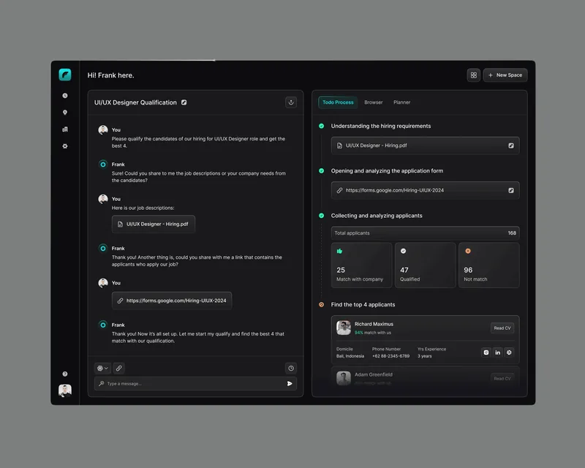Switch to the Browser tab
The image size is (585, 468).
[x=374, y=102]
